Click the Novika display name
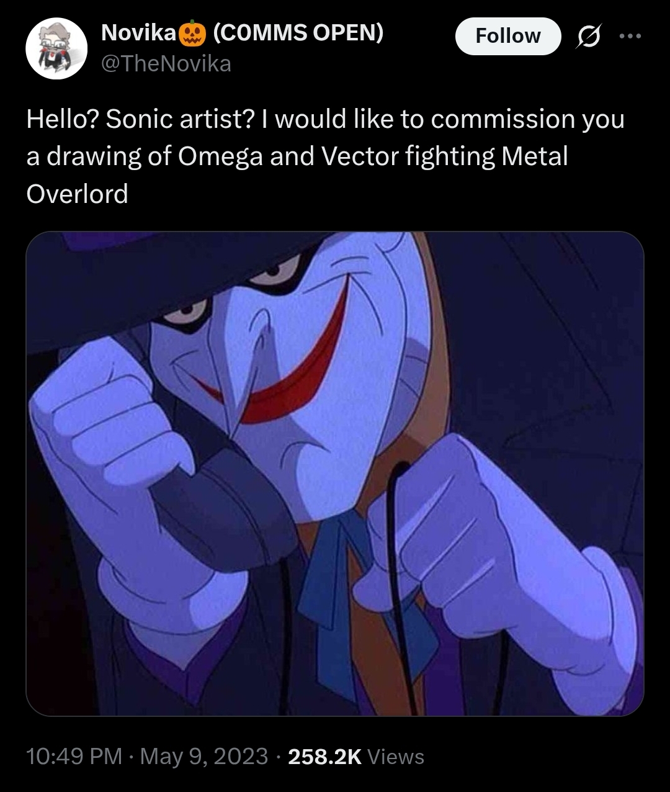 (138, 34)
